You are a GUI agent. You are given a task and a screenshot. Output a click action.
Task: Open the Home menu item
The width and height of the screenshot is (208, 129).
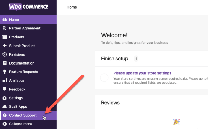pyautogui.click(x=28, y=19)
